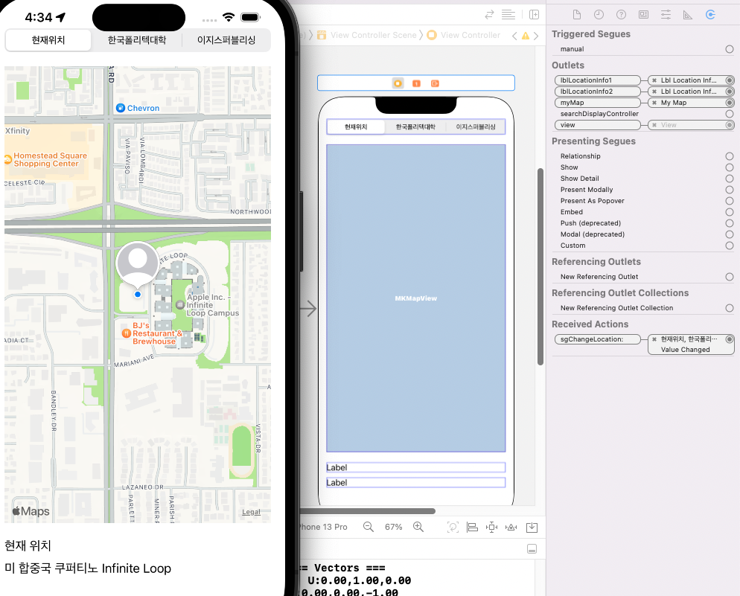Image resolution: width=740 pixels, height=596 pixels.
Task: Go to next issue with right chevron
Action: (x=536, y=36)
